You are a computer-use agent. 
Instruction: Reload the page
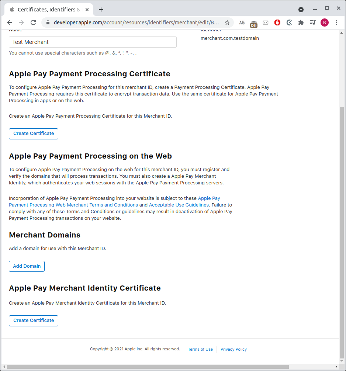click(x=33, y=22)
